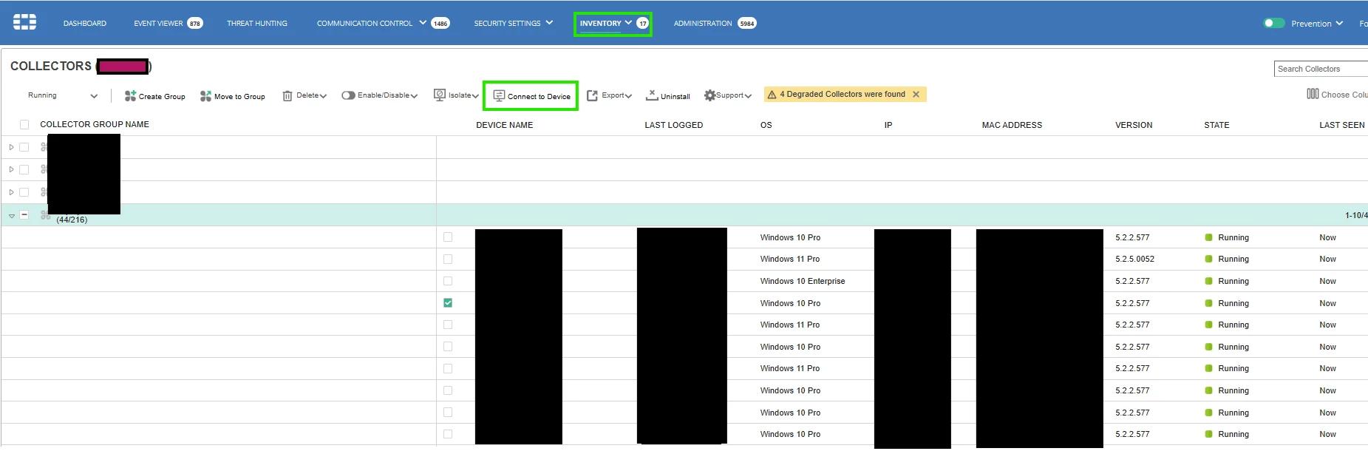The width and height of the screenshot is (1368, 451).
Task: Click the Move to Group icon
Action: [x=205, y=96]
